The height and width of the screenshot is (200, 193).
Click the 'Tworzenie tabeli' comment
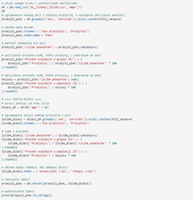(16, 179)
